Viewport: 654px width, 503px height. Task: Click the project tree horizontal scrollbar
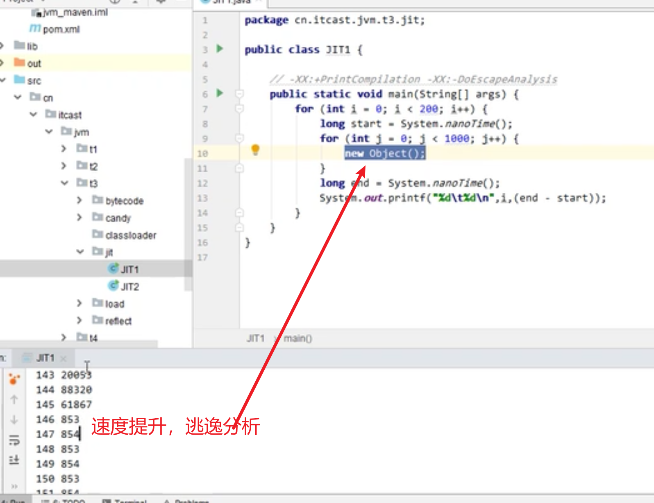point(79,345)
